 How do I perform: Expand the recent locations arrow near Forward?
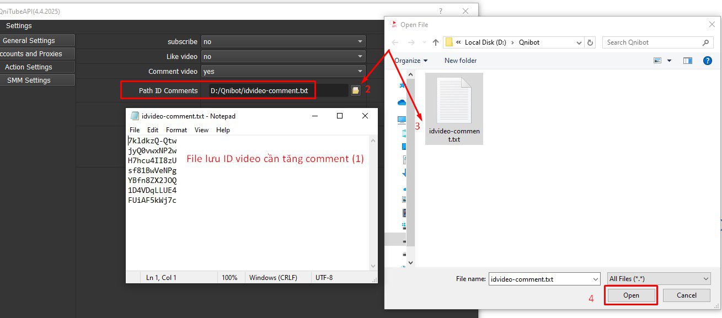[x=424, y=42]
